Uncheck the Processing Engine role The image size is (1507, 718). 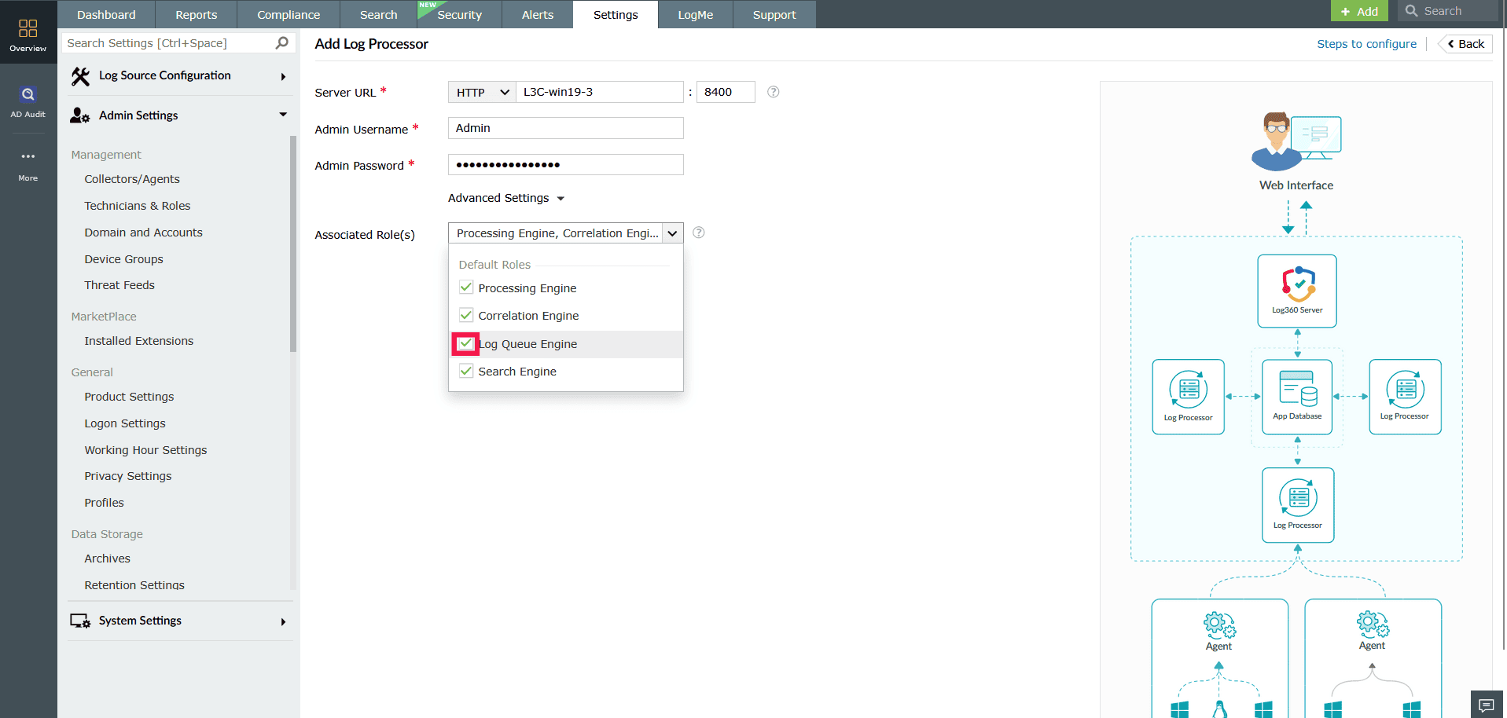[x=466, y=288]
